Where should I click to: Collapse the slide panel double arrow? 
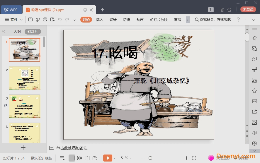tap(3, 31)
